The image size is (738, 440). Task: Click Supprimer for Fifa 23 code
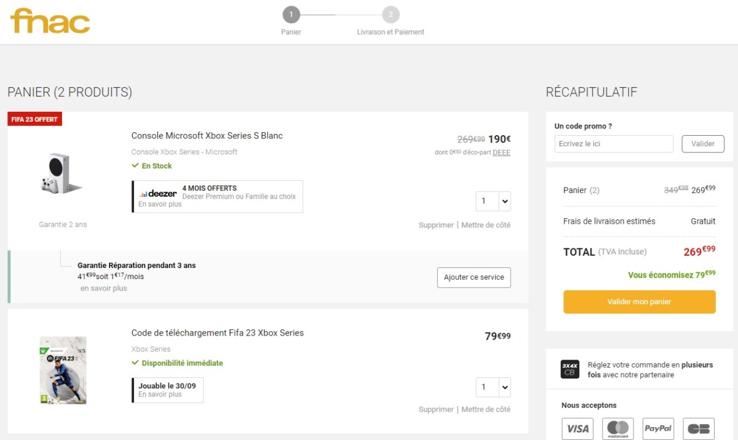click(x=436, y=409)
